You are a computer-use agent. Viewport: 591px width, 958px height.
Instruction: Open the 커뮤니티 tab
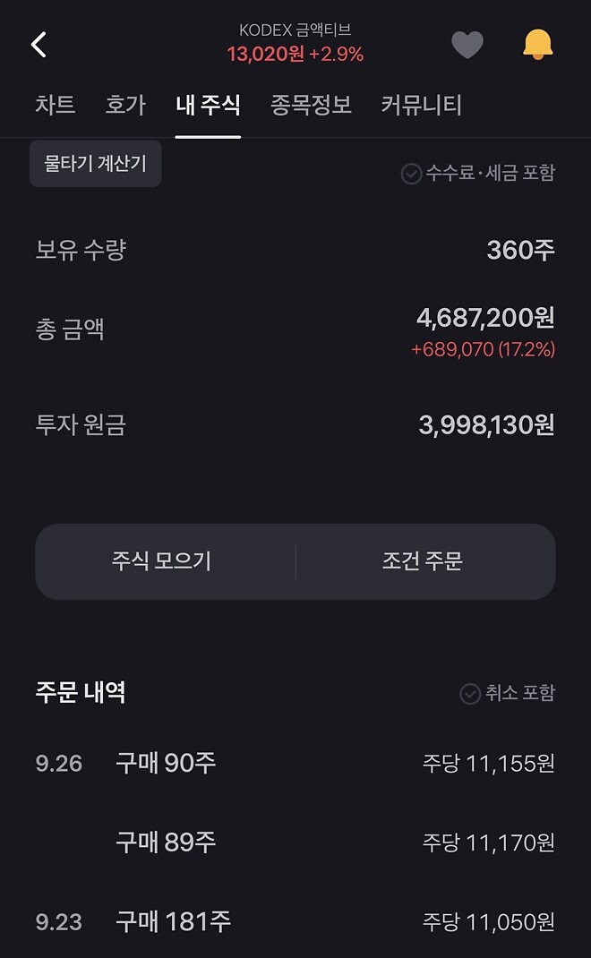click(421, 105)
